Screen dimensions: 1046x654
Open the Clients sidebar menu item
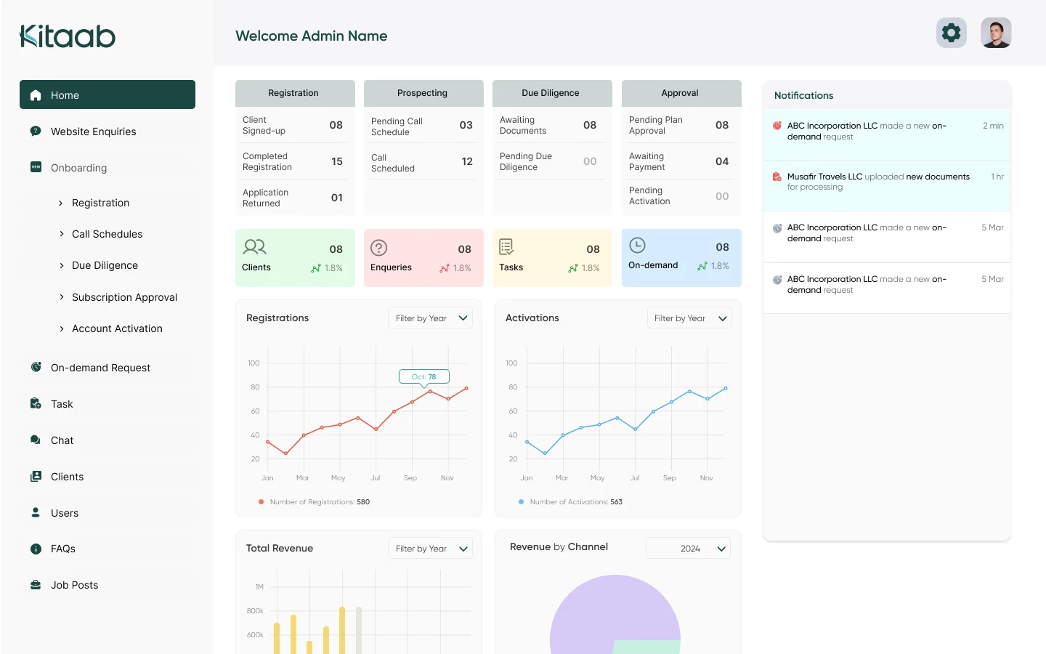108,476
